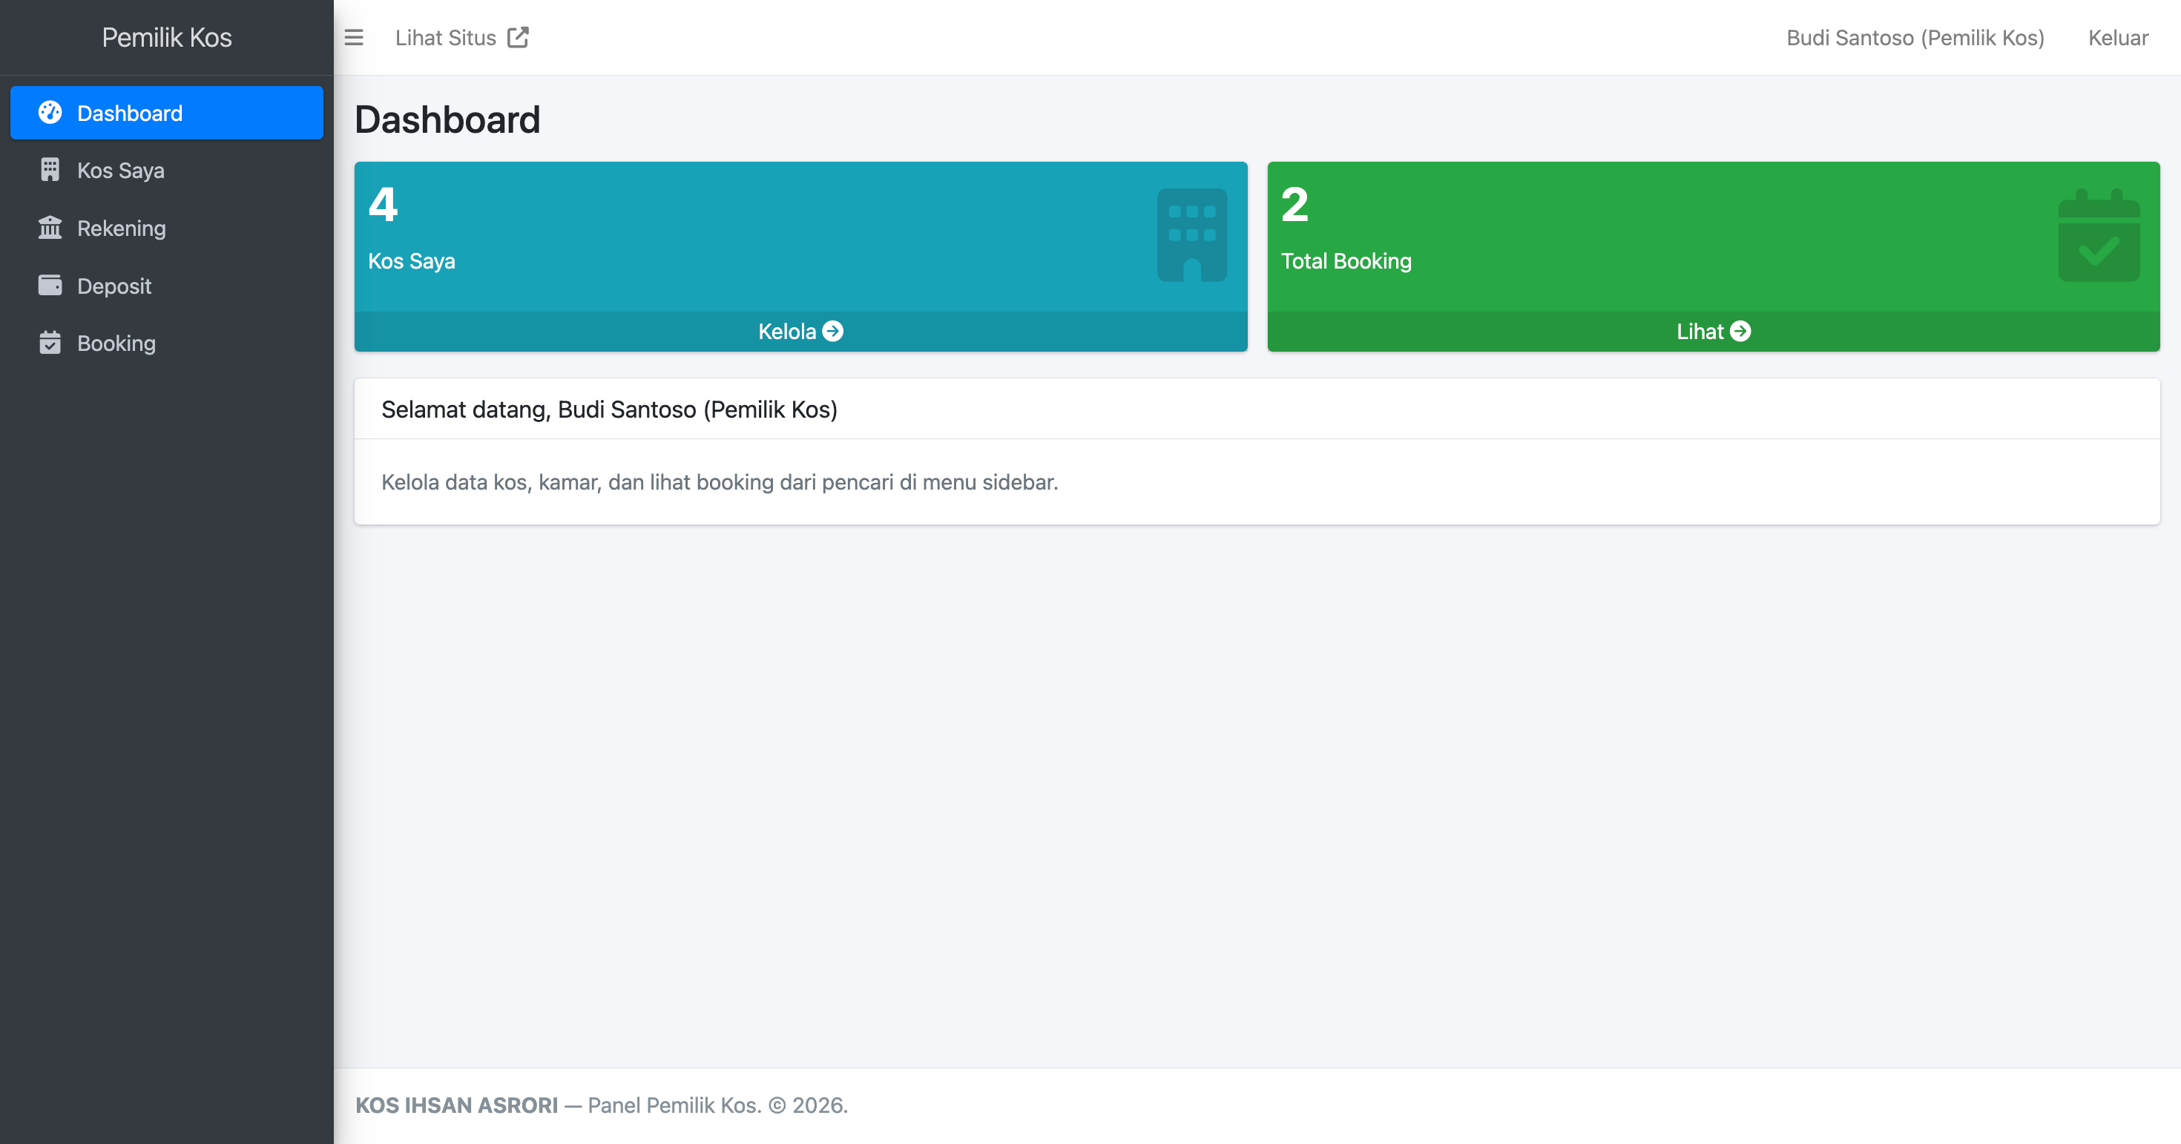Click the Kos Saya building icon in sidebar
Screen dimensions: 2181x1144
click(x=50, y=170)
